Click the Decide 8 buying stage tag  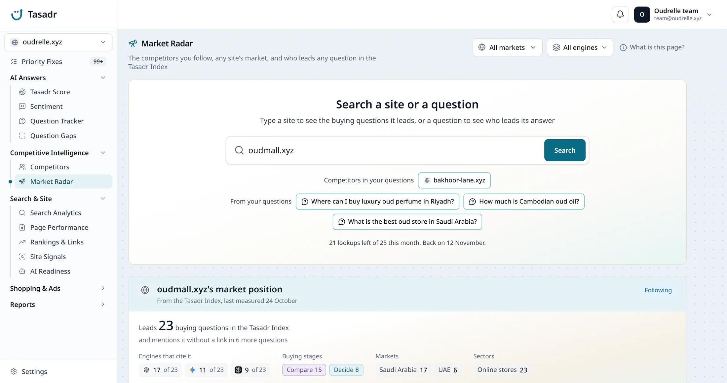point(346,370)
